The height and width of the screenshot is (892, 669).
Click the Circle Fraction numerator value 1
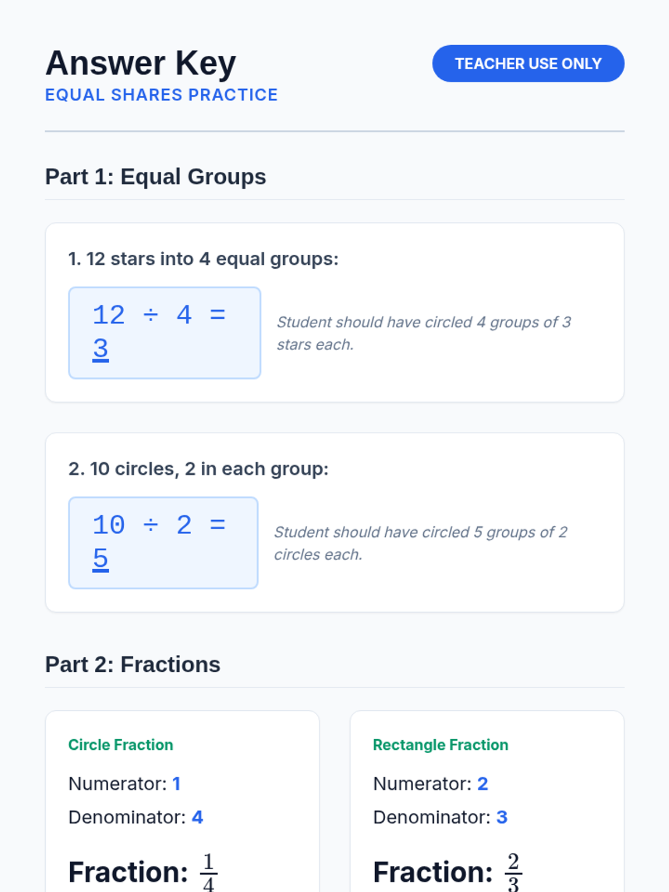click(176, 784)
